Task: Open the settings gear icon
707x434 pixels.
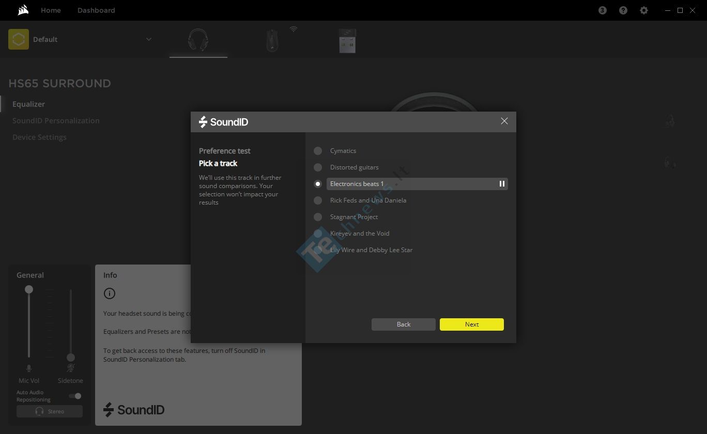Action: (x=644, y=10)
